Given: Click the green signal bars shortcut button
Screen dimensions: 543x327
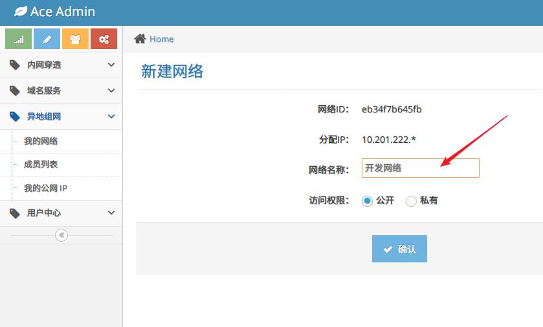Looking at the screenshot, I should [18, 39].
